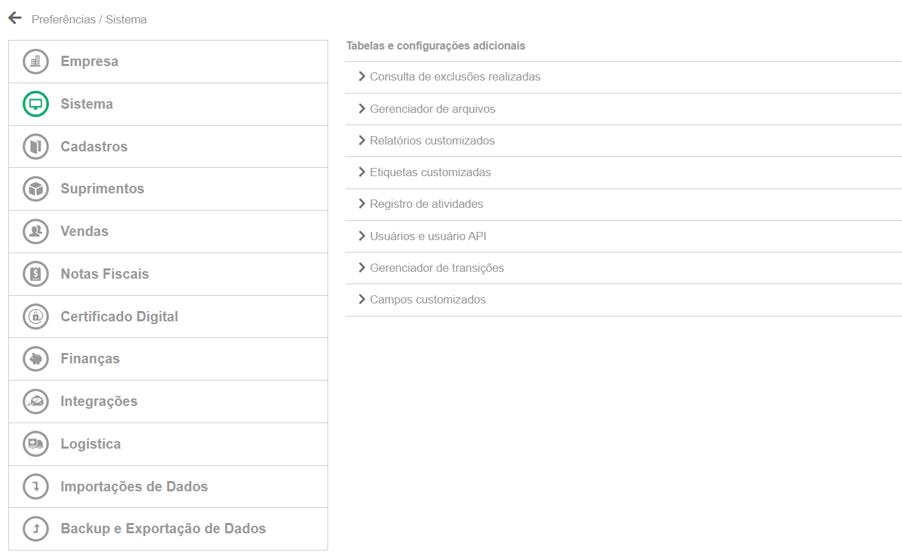Open the Cadastros menu section
The height and width of the screenshot is (556, 902).
click(168, 147)
